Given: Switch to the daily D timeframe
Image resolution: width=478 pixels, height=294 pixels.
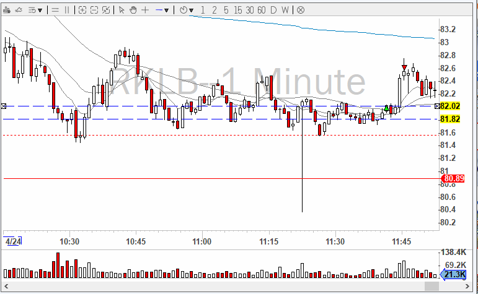Looking at the screenshot, I should (273, 10).
